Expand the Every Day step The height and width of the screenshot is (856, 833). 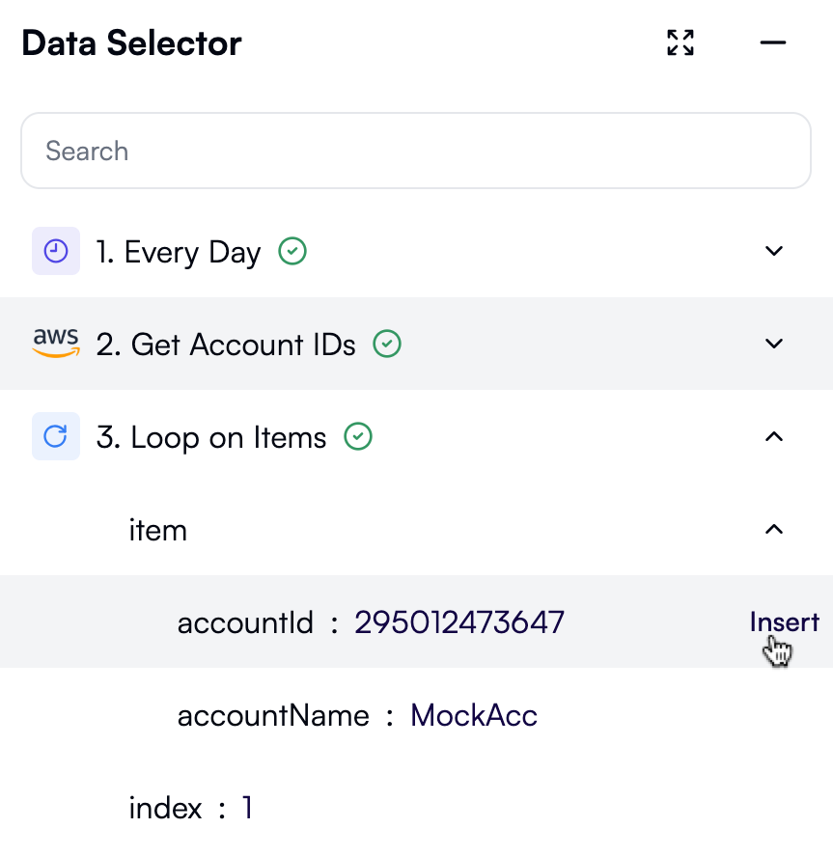pos(773,252)
